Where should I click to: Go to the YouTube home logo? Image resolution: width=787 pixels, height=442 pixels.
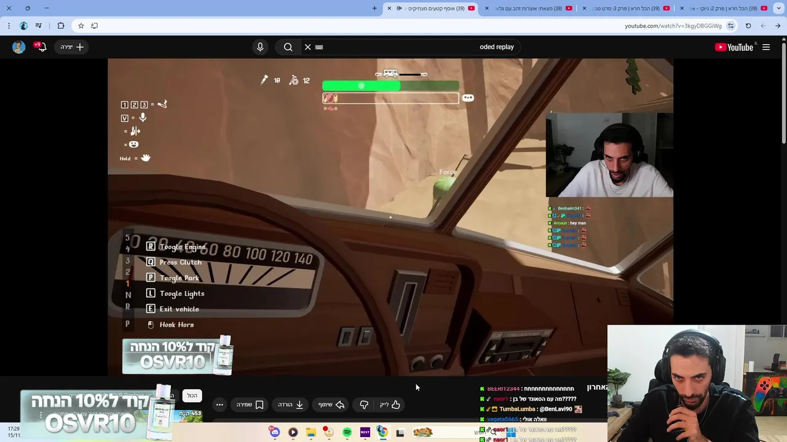[734, 47]
